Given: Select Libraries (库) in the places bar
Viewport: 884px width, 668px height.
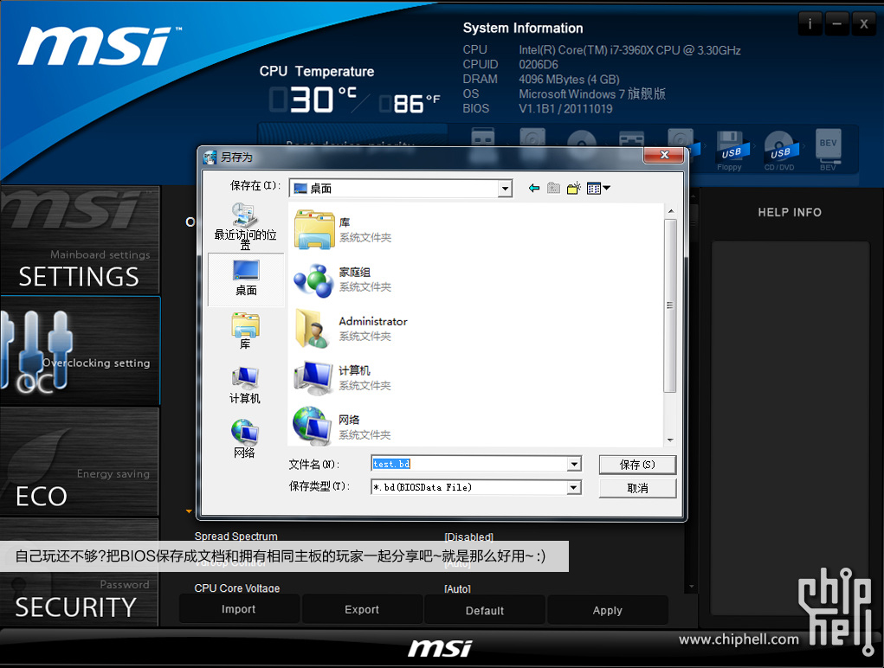Looking at the screenshot, I should tap(245, 331).
